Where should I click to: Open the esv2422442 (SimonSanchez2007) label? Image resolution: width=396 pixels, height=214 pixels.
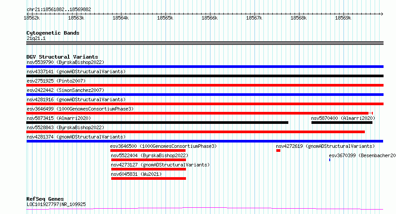pos(65,90)
